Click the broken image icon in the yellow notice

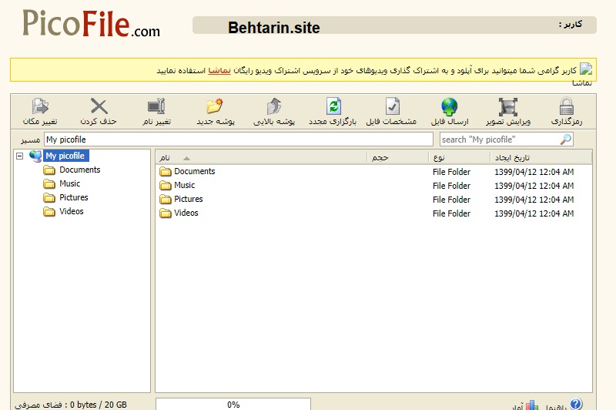click(586, 69)
